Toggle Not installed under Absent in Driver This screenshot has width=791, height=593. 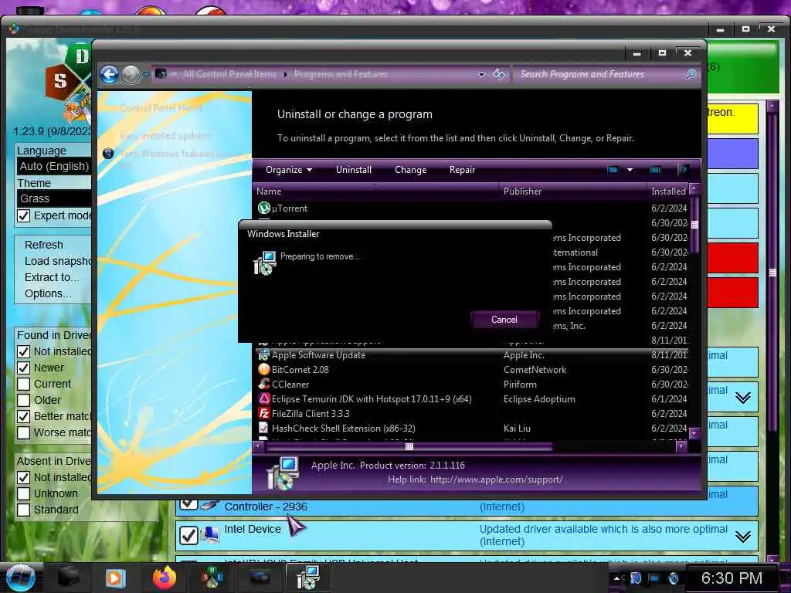tap(23, 477)
